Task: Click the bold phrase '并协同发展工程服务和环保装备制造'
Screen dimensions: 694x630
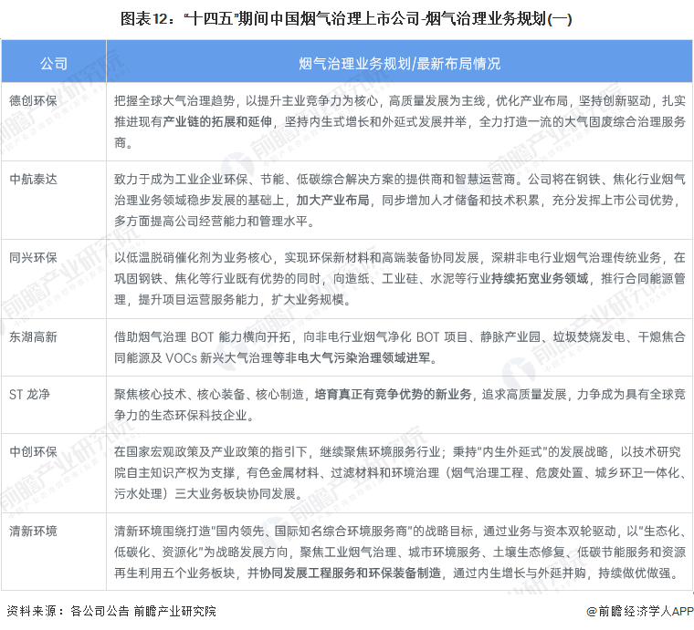Action: [344, 573]
